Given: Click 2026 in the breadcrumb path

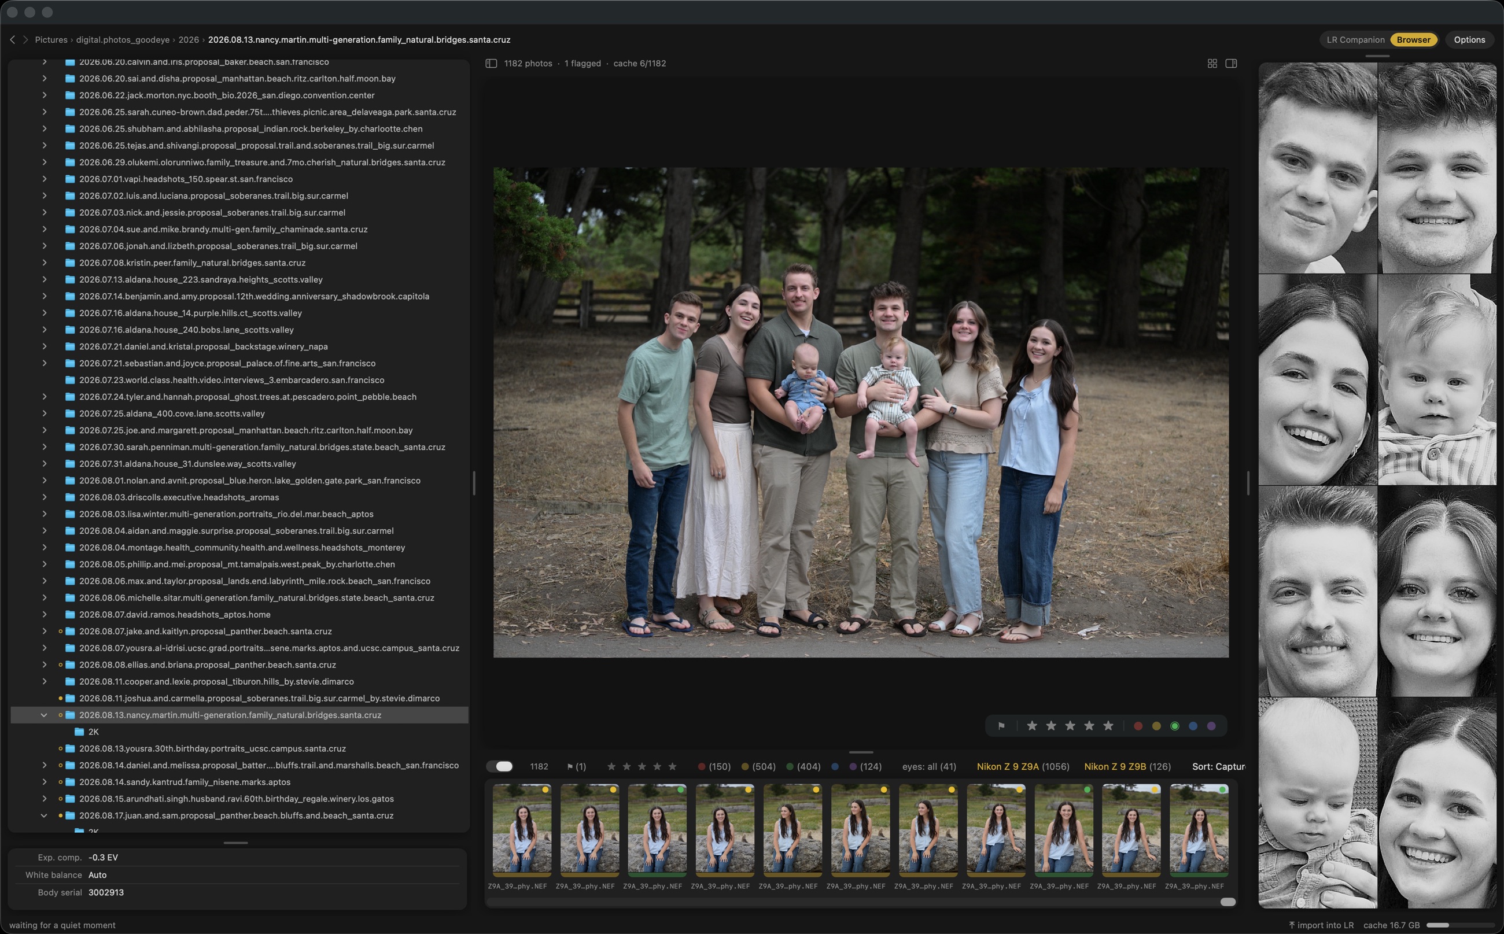Looking at the screenshot, I should [189, 39].
